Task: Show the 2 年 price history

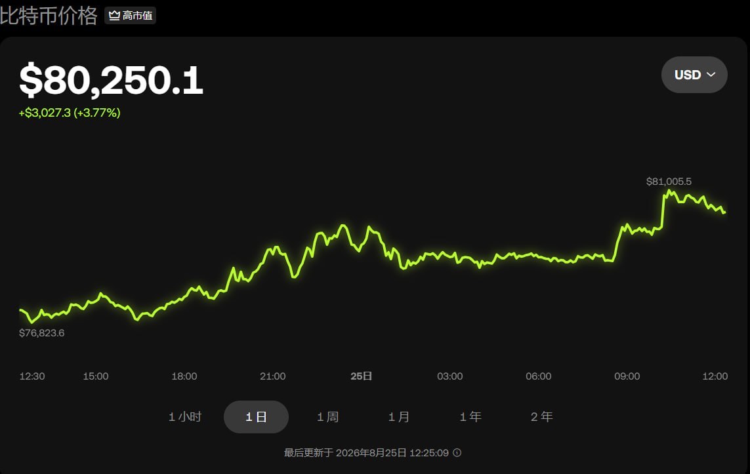Action: (x=541, y=417)
